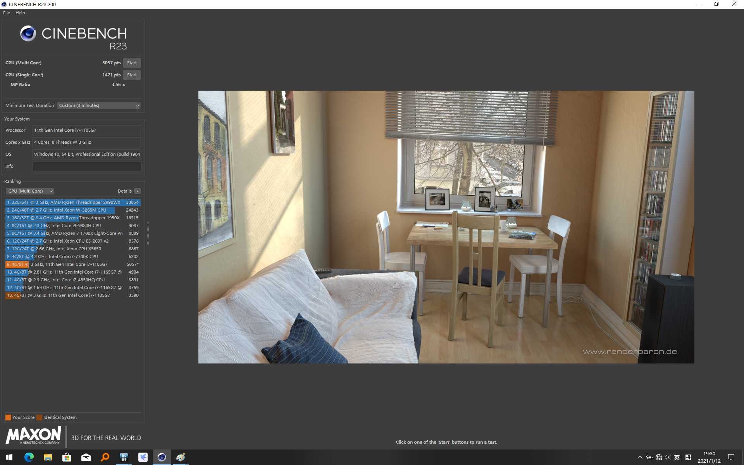Open the orange magnifier search app in taskbar
The image size is (744, 465).
tap(105, 457)
